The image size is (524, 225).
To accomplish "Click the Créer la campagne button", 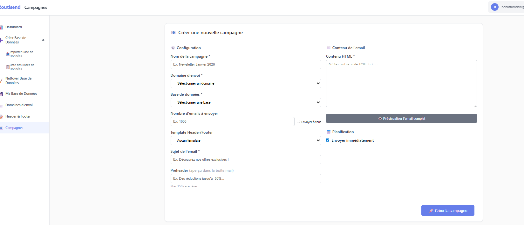I will pos(447,210).
